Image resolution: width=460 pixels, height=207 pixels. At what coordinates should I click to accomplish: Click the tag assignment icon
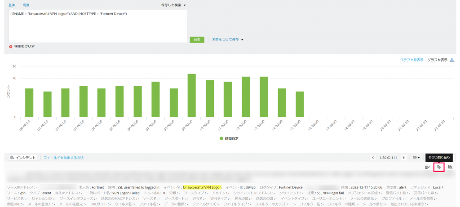click(439, 167)
